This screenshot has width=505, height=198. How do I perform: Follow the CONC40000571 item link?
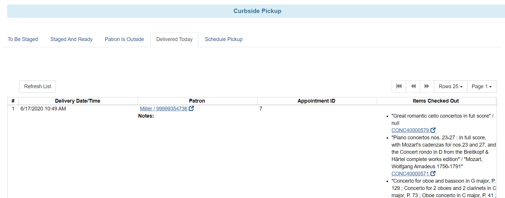tap(410, 174)
